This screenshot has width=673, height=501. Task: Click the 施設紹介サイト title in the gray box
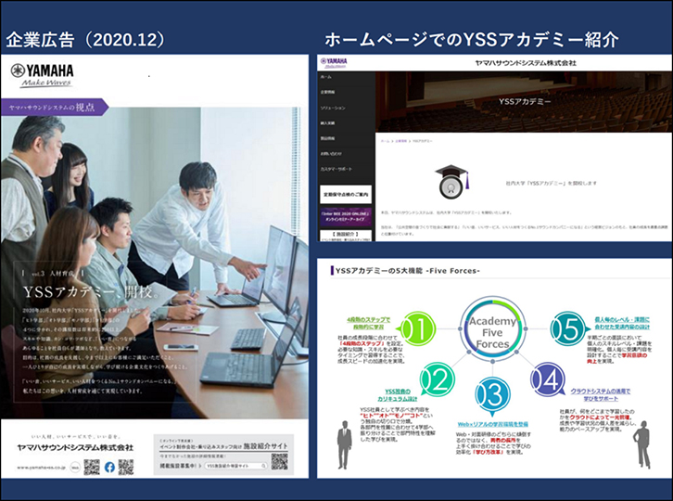[266, 446]
